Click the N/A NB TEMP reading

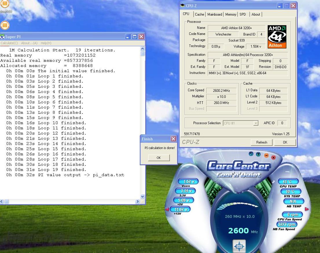[293, 202]
